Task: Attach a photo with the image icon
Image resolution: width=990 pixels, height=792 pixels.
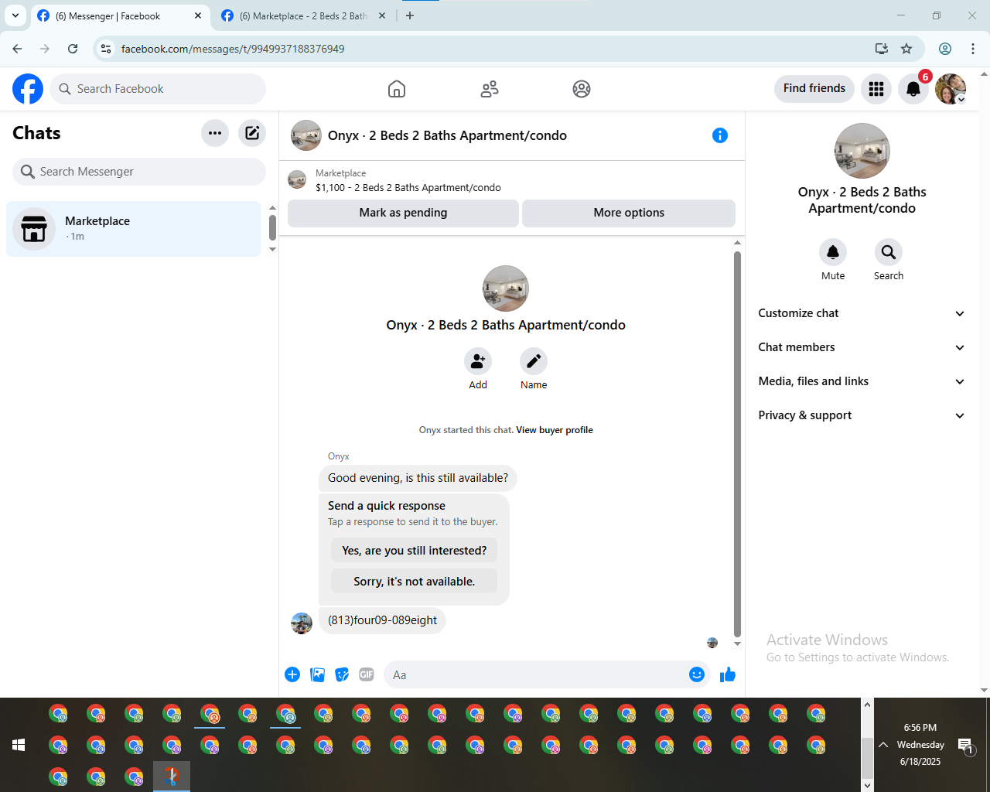Action: (x=317, y=674)
